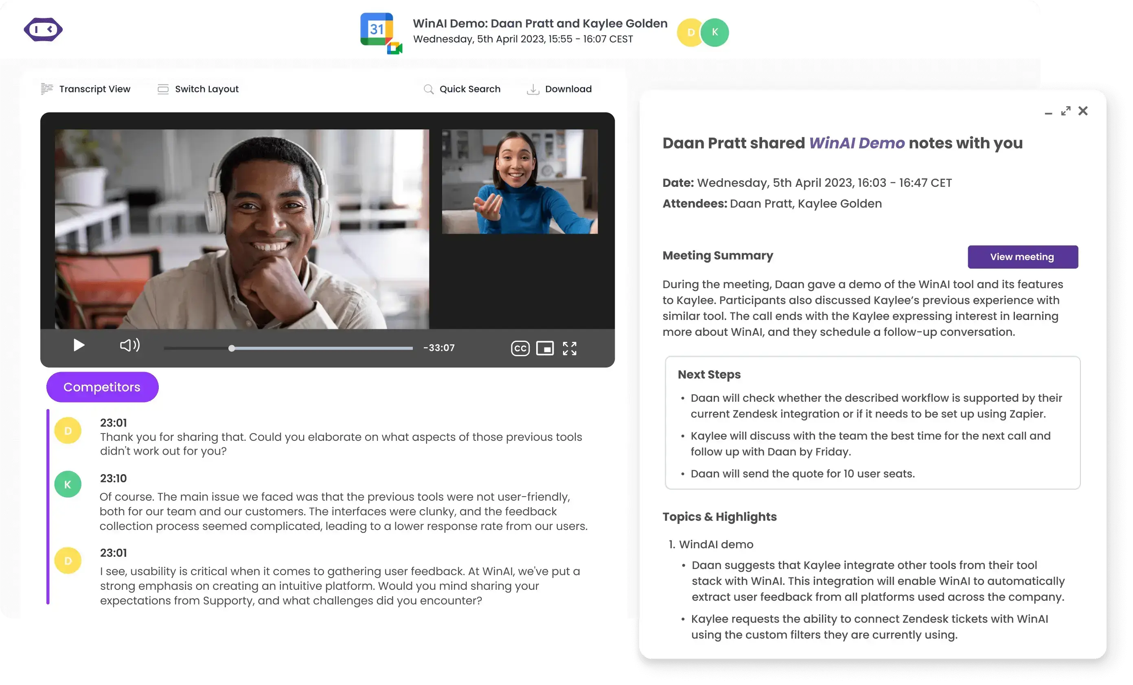
Task: Click the yellow D attendee avatar near the title
Action: pyautogui.click(x=690, y=32)
